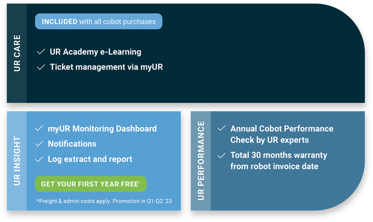Select Log extract and report text

pyautogui.click(x=90, y=159)
